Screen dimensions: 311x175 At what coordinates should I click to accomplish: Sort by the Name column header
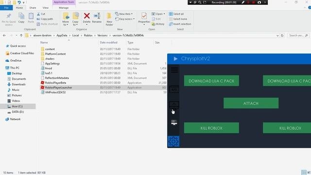44,42
